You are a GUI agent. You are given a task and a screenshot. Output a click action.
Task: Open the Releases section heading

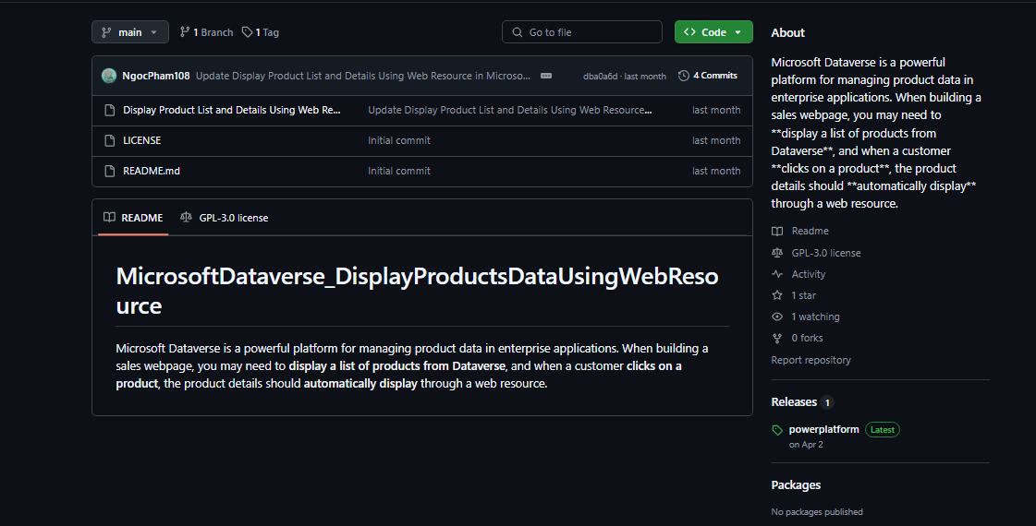(x=794, y=402)
